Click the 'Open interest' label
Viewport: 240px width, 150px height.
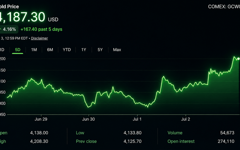pos(181,141)
